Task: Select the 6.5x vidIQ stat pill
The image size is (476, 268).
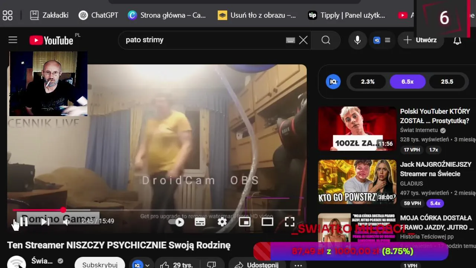Action: 408,82
